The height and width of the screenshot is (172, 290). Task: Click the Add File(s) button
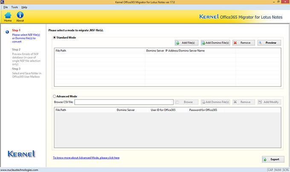(186, 43)
